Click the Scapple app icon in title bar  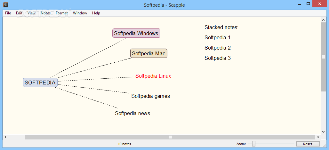[6, 4]
